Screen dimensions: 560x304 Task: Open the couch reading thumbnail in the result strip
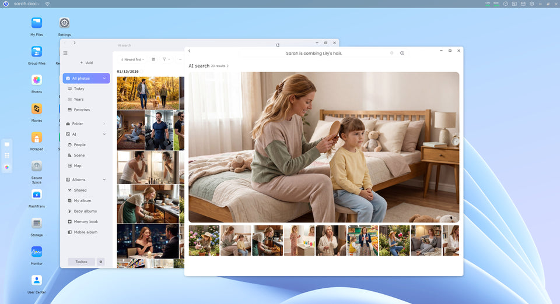[426, 241]
